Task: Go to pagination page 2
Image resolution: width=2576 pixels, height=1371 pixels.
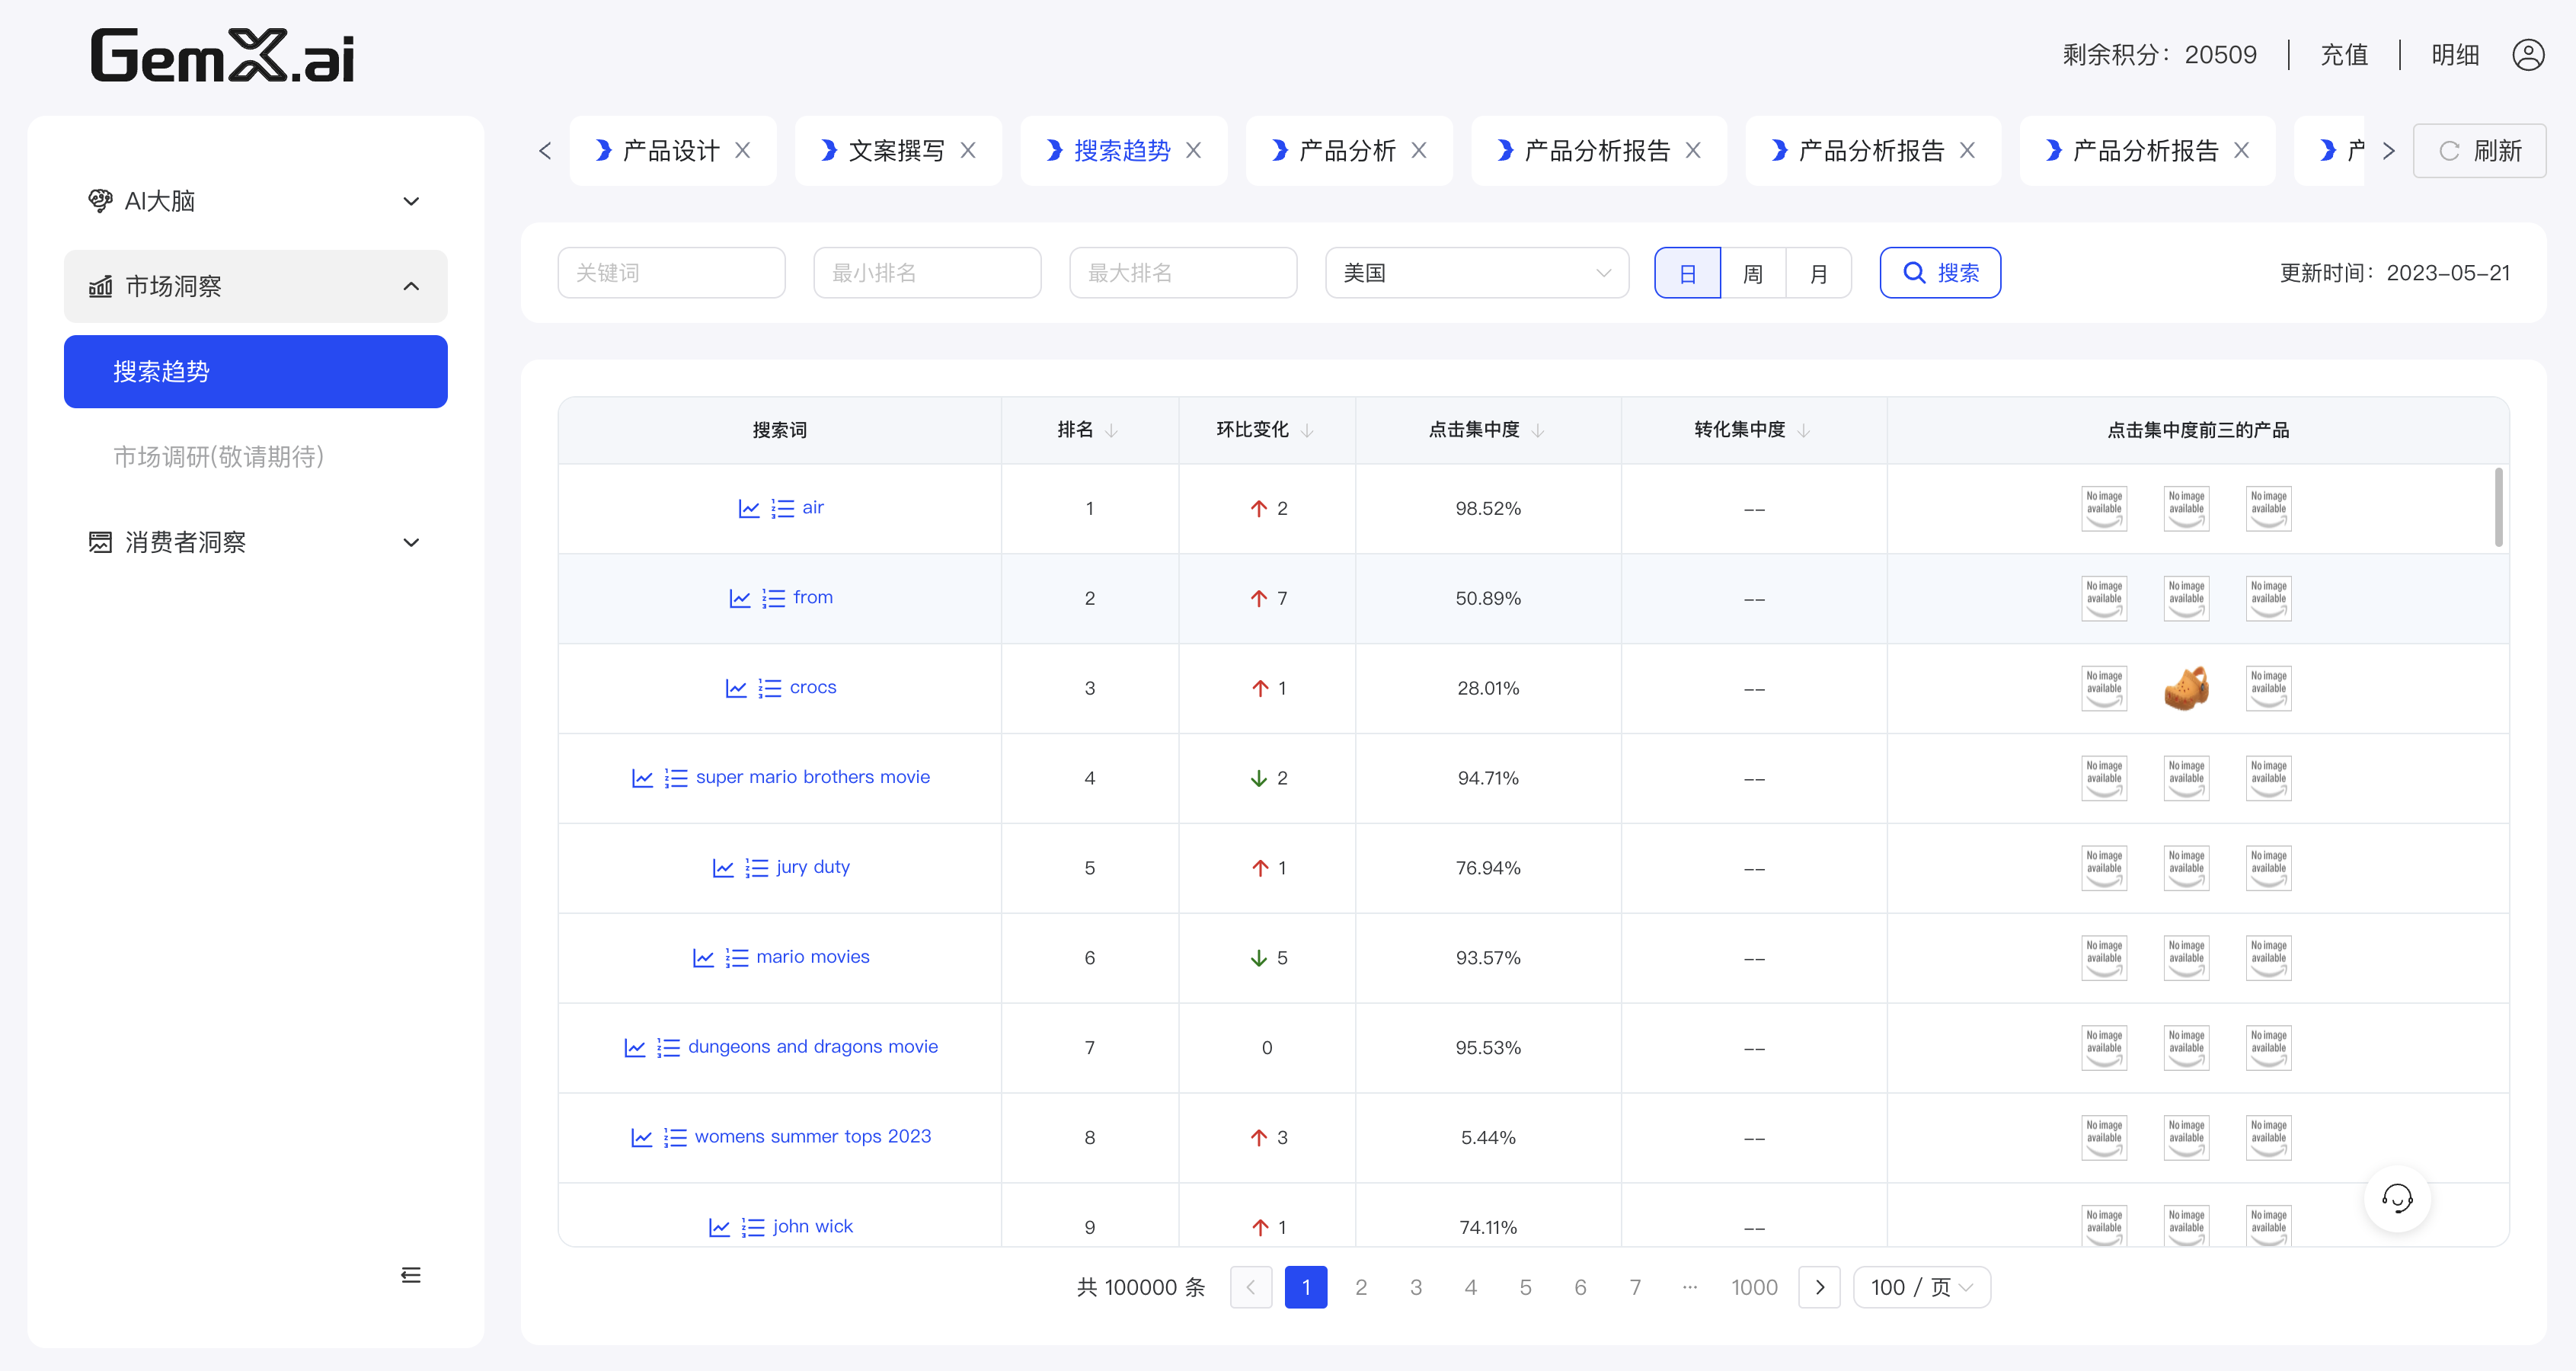Action: tap(1361, 1287)
